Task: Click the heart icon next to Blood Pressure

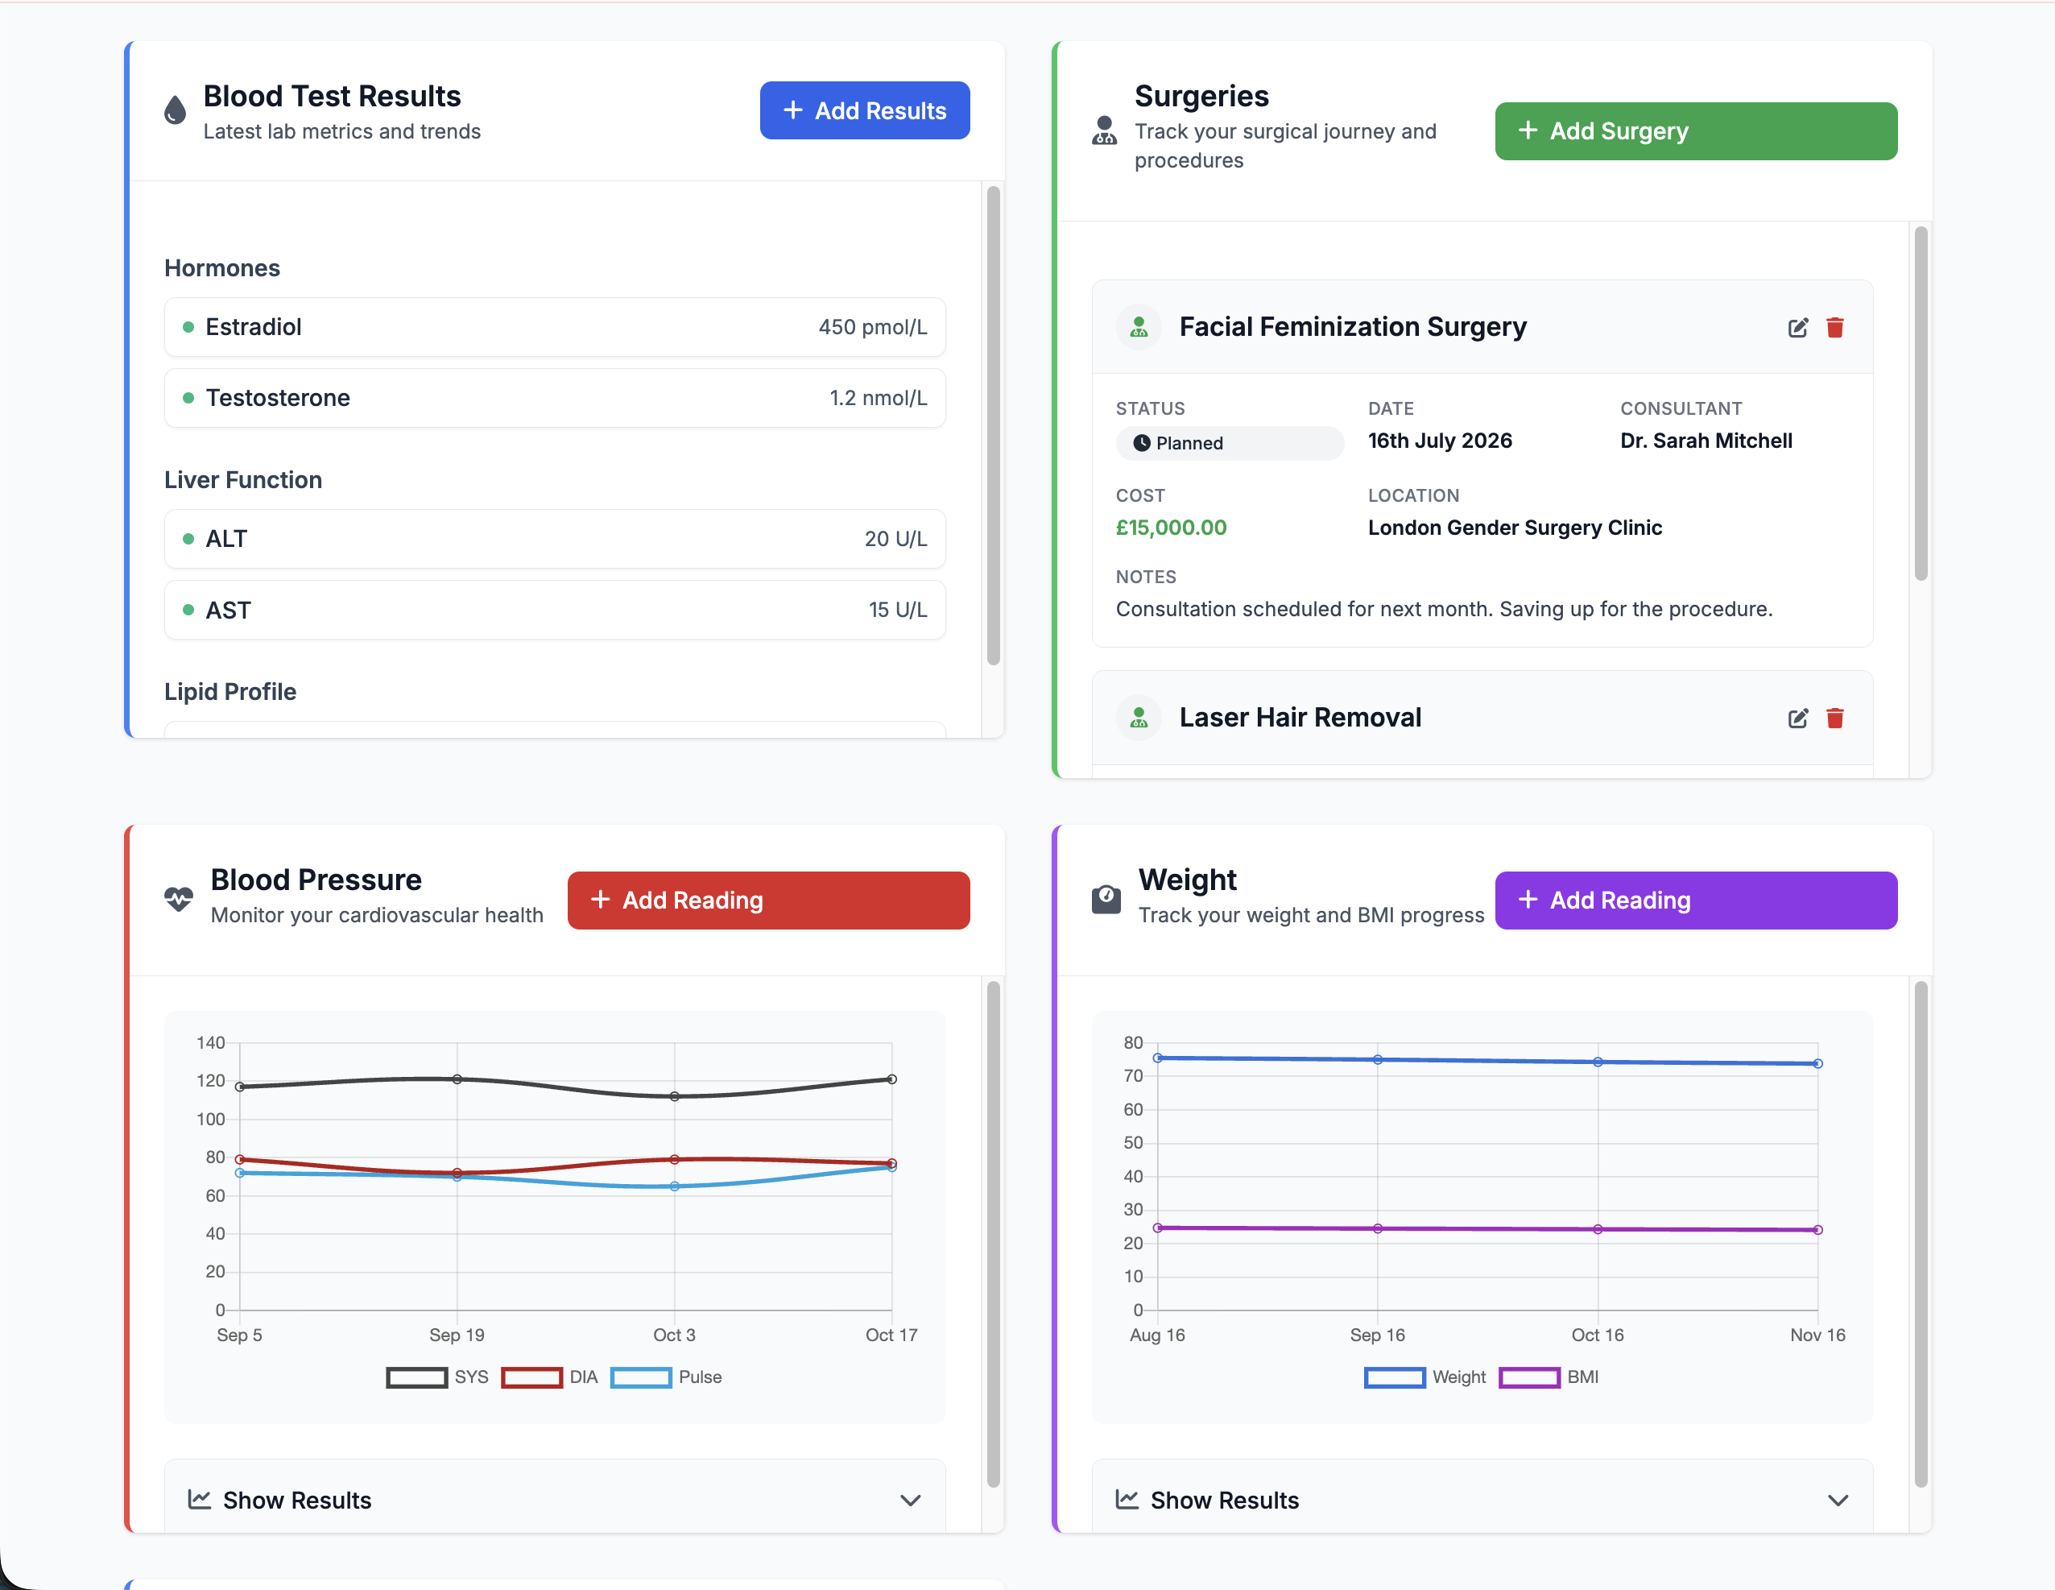Action: 177,897
